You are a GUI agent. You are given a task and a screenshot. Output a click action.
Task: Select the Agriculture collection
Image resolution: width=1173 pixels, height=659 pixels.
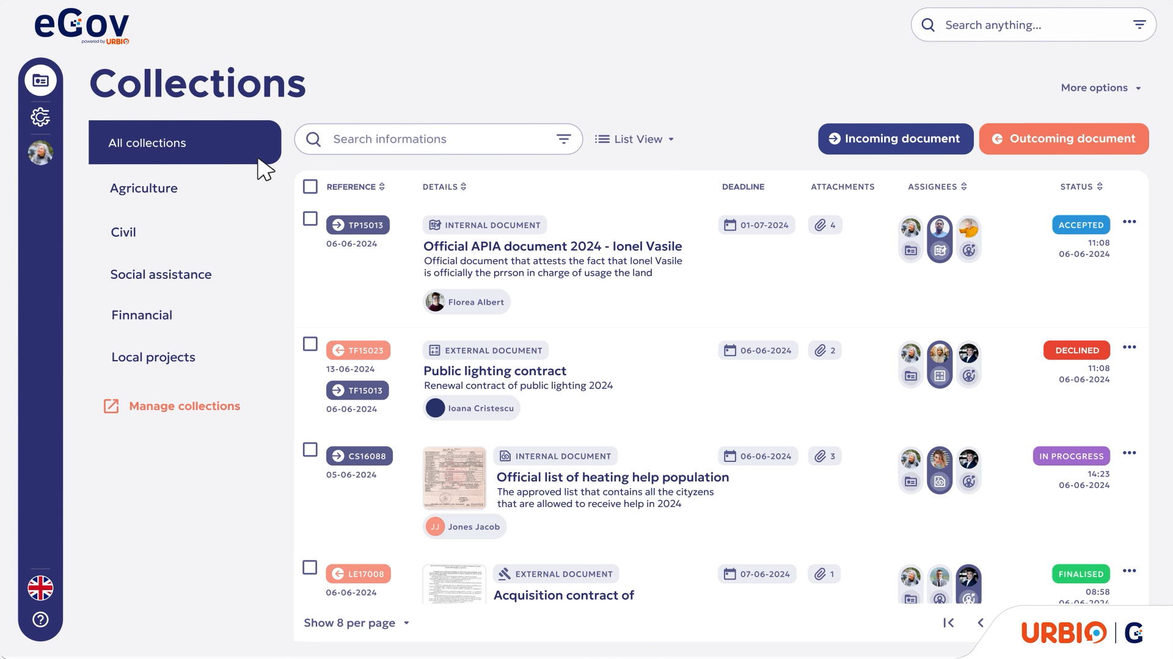[x=144, y=189]
